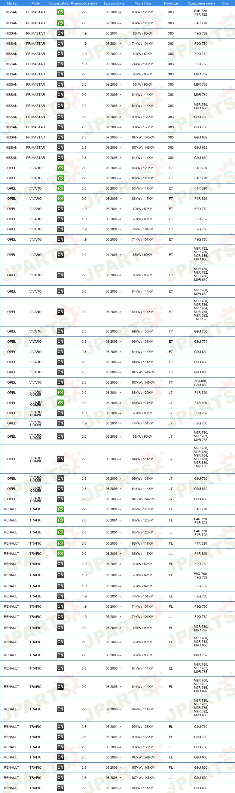235x793 pixels.
Task: Click ON diesel icon, Nissan 09.2002 74kW/100KM row
Action: [x=60, y=64]
